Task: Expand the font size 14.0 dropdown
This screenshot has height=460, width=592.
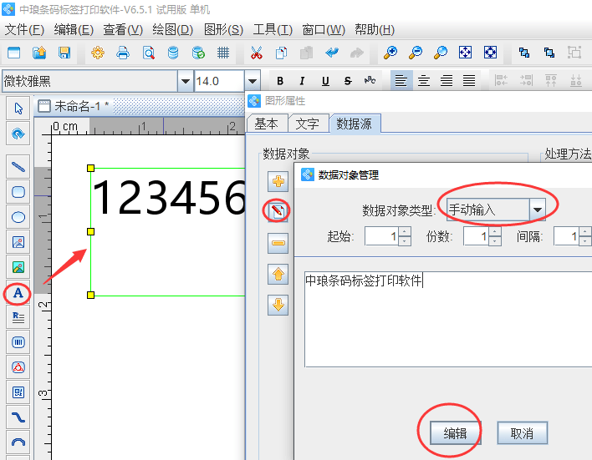Action: (x=252, y=81)
